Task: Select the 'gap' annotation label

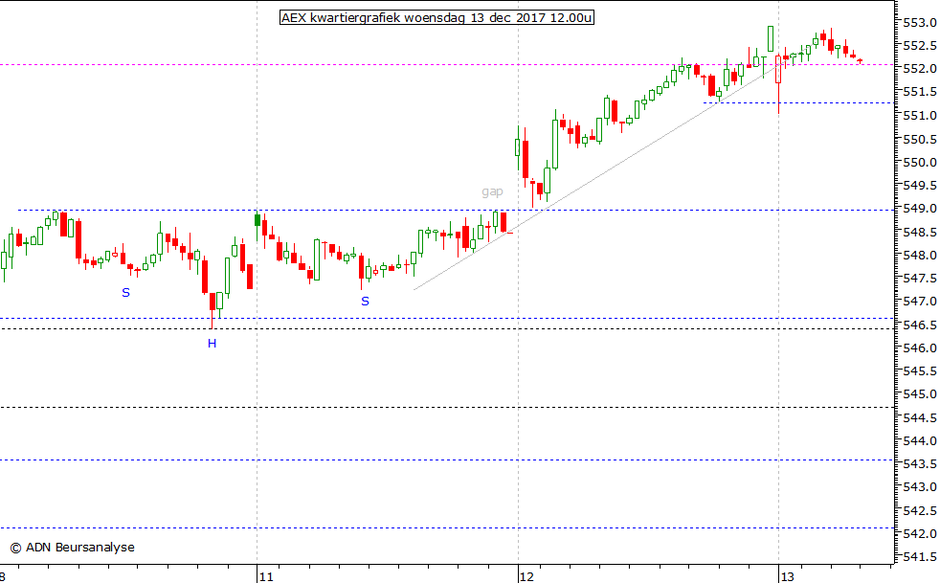Action: point(492,191)
